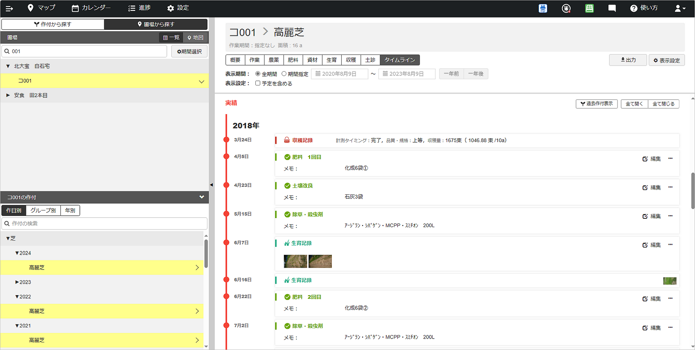
Task: Expand the 安食 田2本目 group
Action: 8,95
